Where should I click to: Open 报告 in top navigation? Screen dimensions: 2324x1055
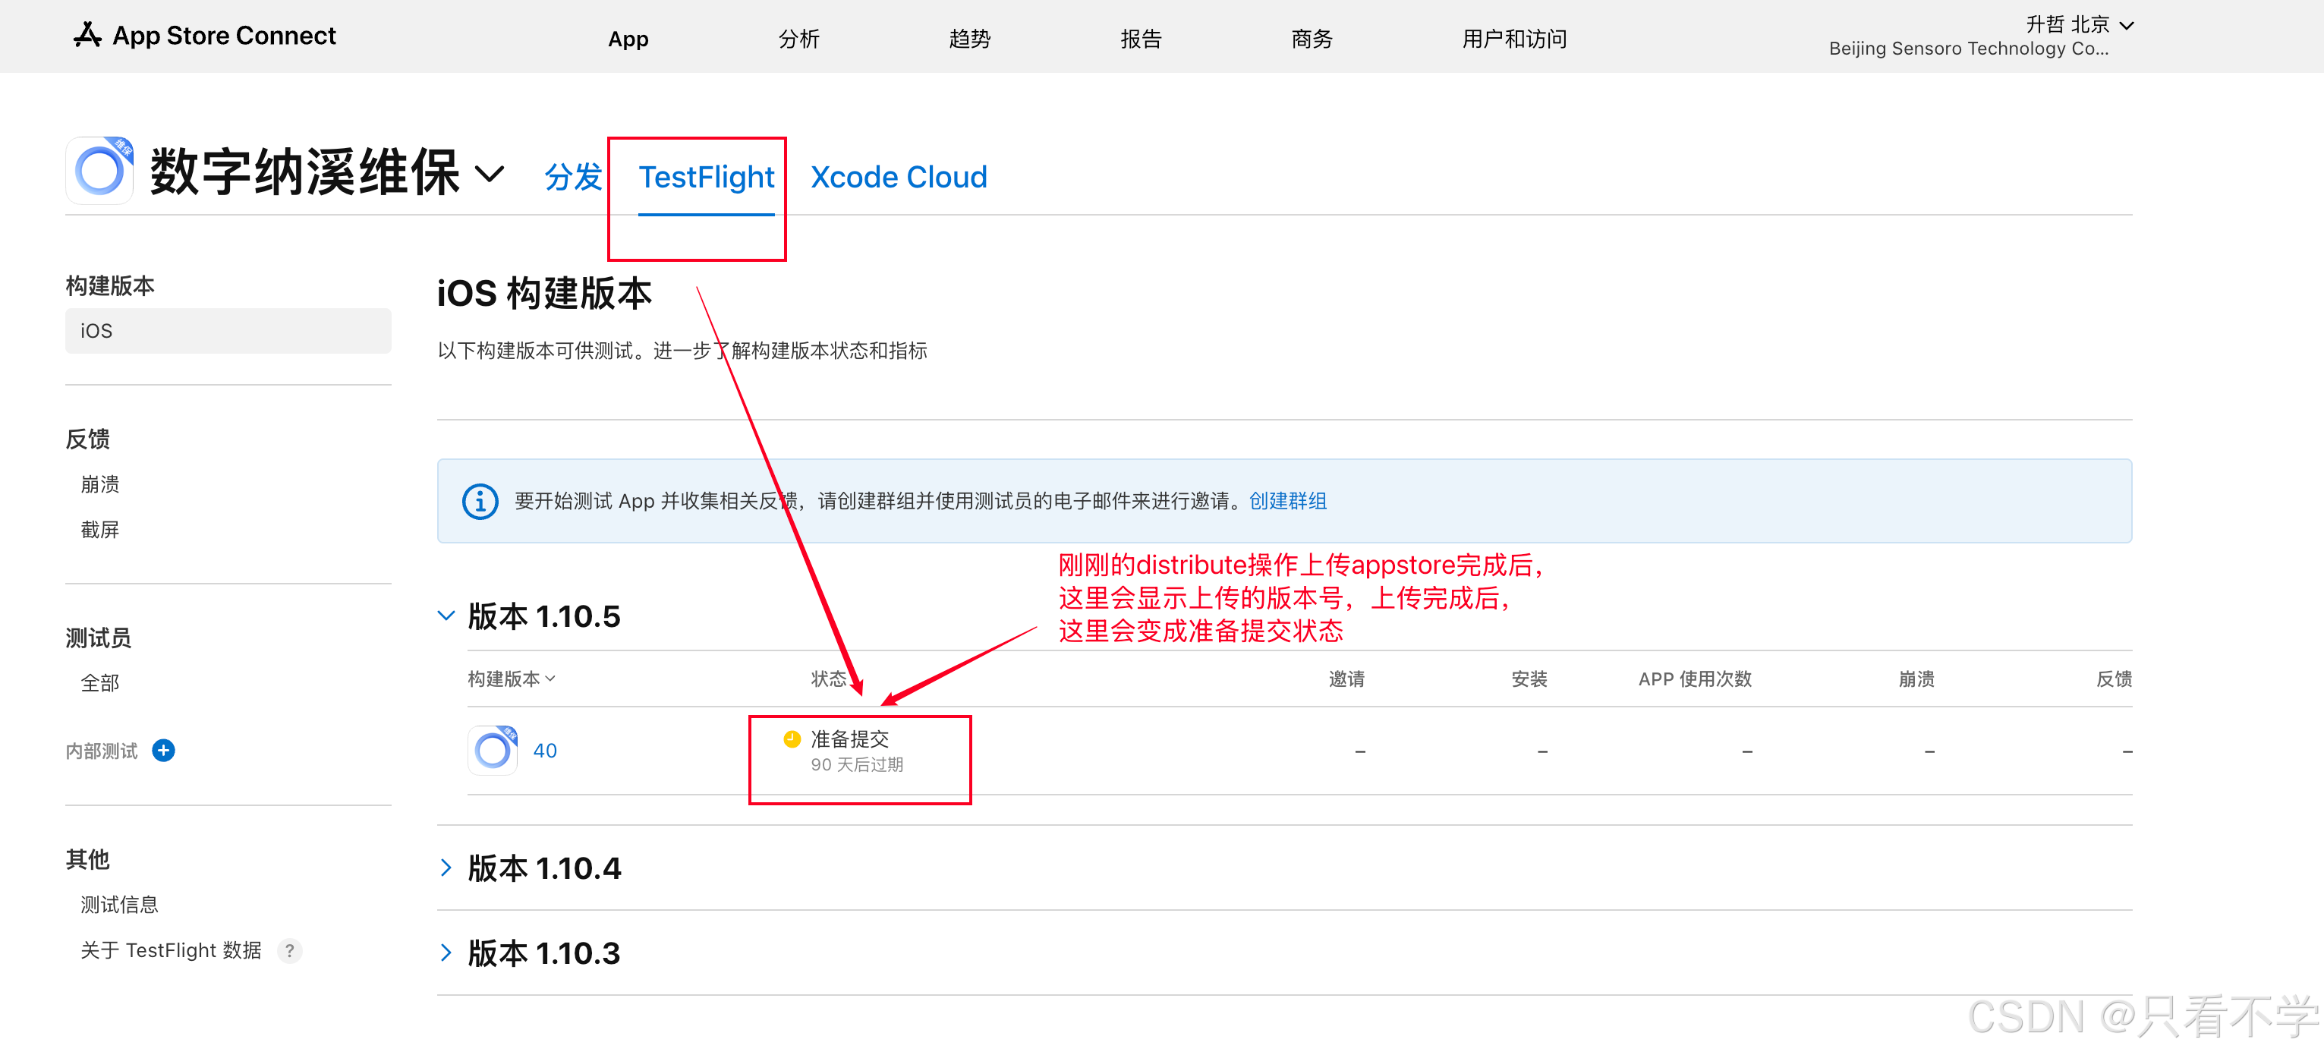1140,39
